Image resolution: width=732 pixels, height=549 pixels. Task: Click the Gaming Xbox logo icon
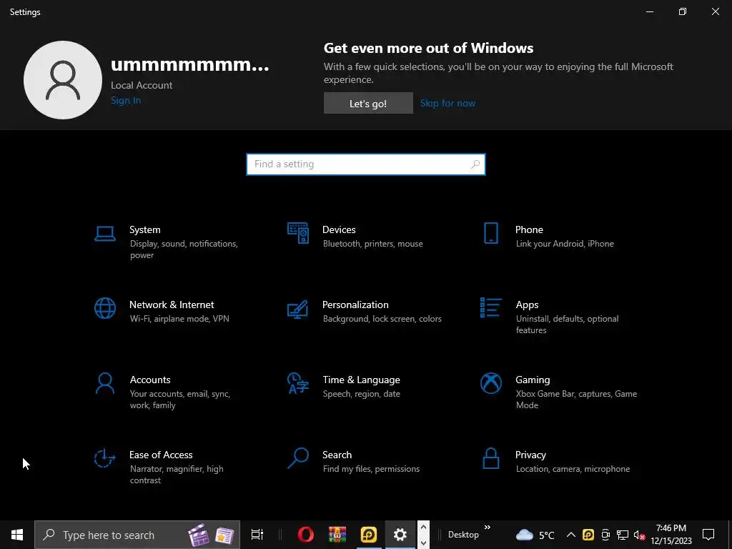pos(490,383)
